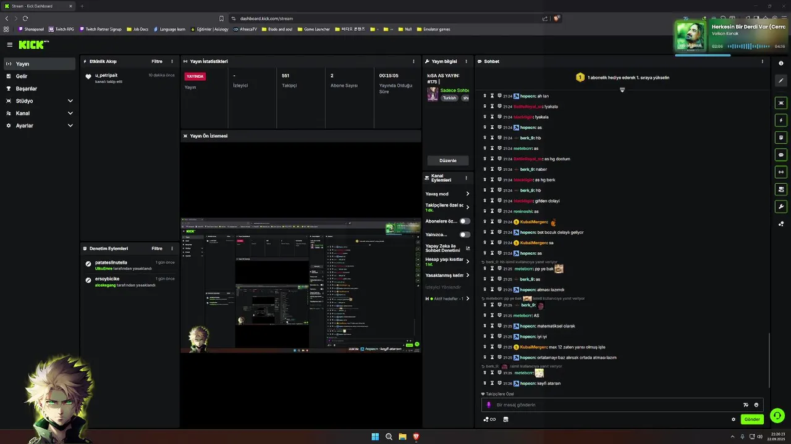The image size is (791, 444).
Task: Open Yasaklanmış kelimeler settings
Action: pyautogui.click(x=447, y=275)
